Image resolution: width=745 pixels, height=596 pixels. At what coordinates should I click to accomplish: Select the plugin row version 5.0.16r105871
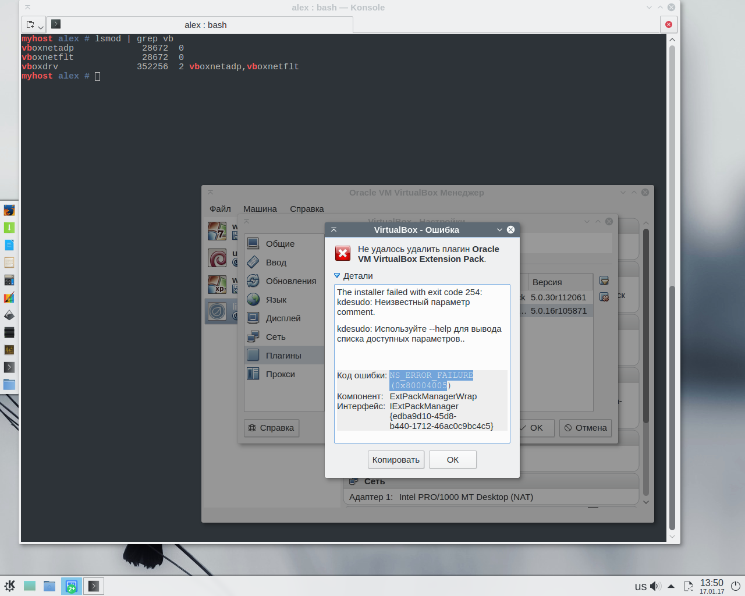[555, 311]
